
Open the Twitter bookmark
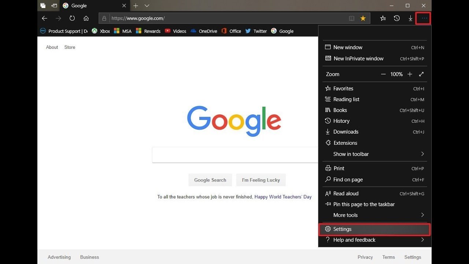pos(256,31)
